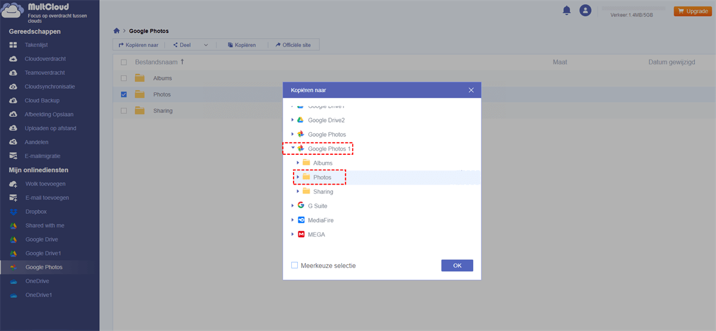Click Kopiëren naar toolbar button
Screen dimensions: 716x331
(138, 45)
